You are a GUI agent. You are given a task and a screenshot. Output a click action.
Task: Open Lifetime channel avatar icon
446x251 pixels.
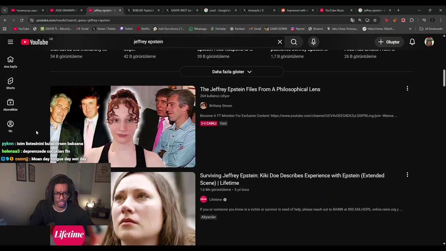tap(203, 199)
